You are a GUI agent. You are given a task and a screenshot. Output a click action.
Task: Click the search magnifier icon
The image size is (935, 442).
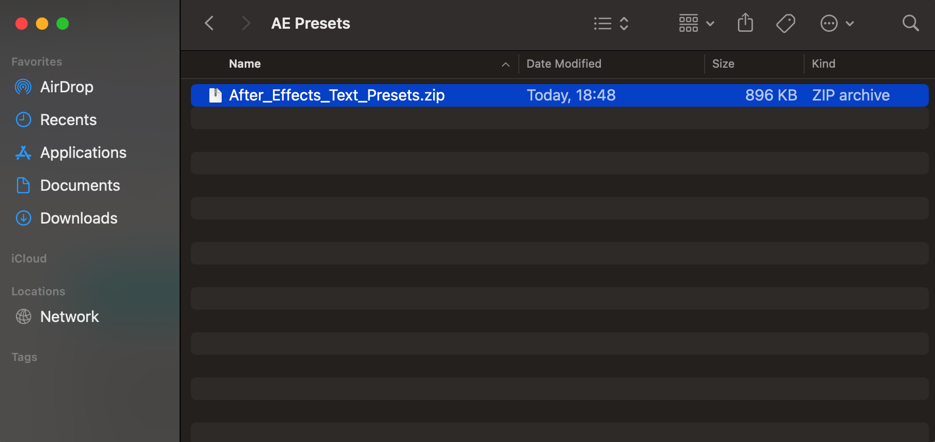(x=910, y=23)
